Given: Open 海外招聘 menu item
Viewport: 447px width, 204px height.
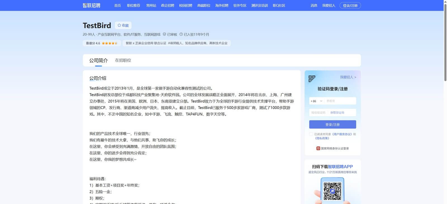Looking at the screenshot, I should click(222, 6).
